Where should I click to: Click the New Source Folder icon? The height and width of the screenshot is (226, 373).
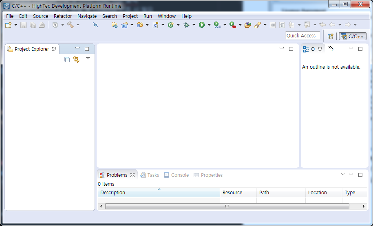click(x=140, y=25)
